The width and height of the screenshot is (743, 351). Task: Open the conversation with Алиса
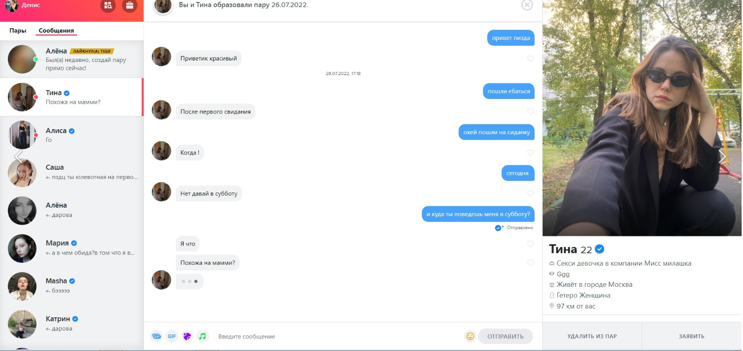tap(72, 135)
